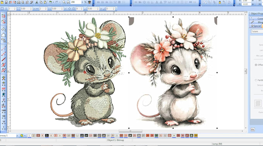This screenshot has width=263, height=146.
Task: Open the Com... tab above the Bling tab
Action: (x=256, y=18)
